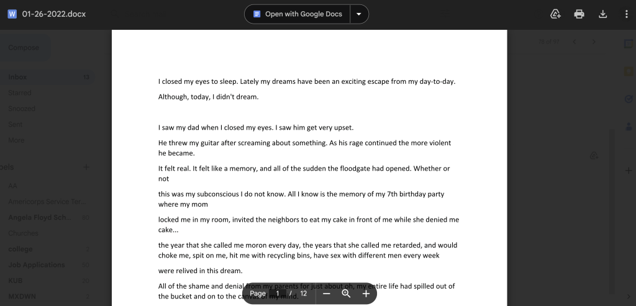This screenshot has width=636, height=306.
Task: Zoom in with the plus button
Action: [x=366, y=294]
